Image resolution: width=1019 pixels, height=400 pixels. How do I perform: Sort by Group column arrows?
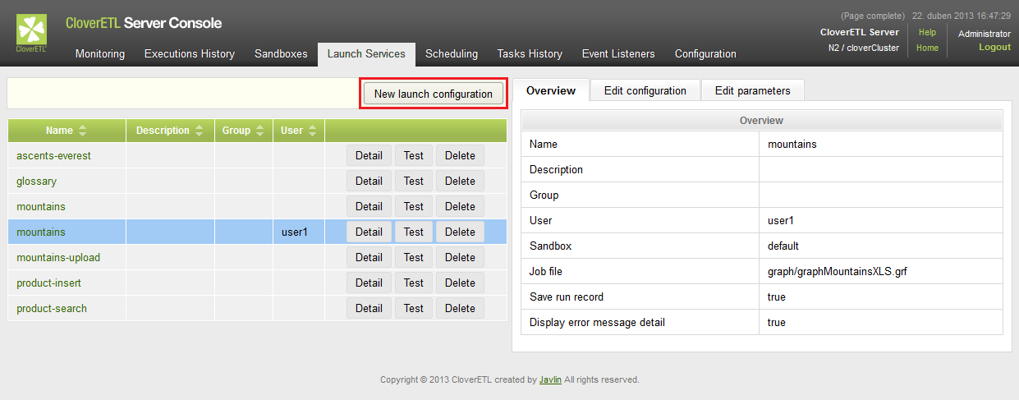(259, 131)
